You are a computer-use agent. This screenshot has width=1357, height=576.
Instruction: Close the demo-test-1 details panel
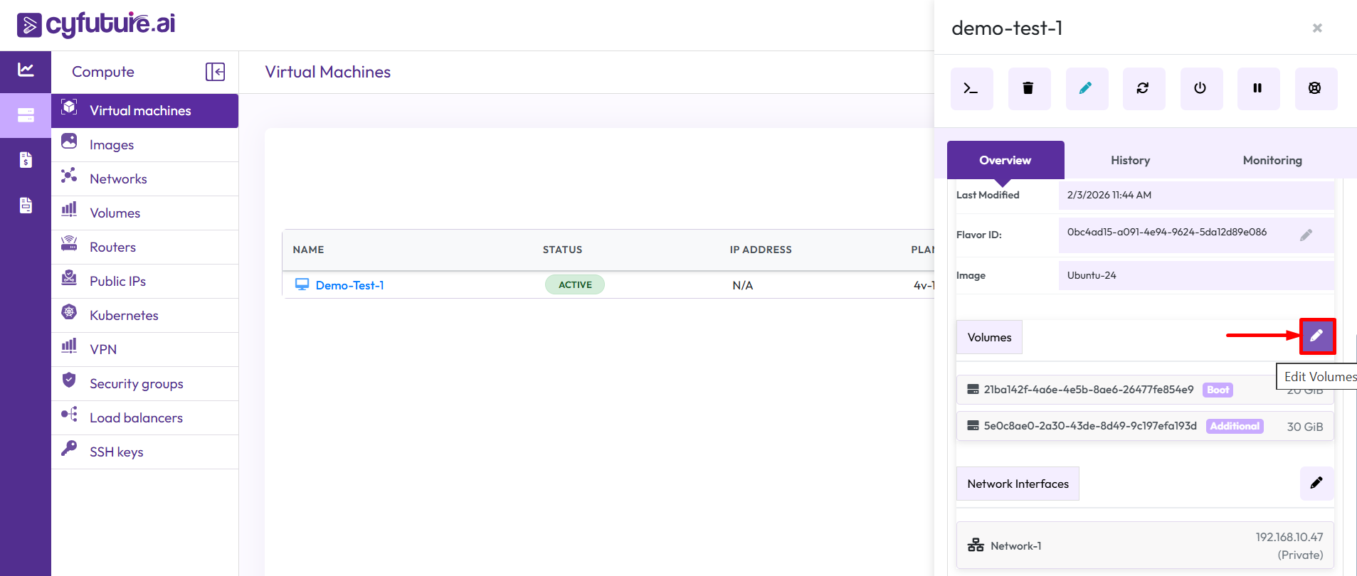click(x=1316, y=28)
